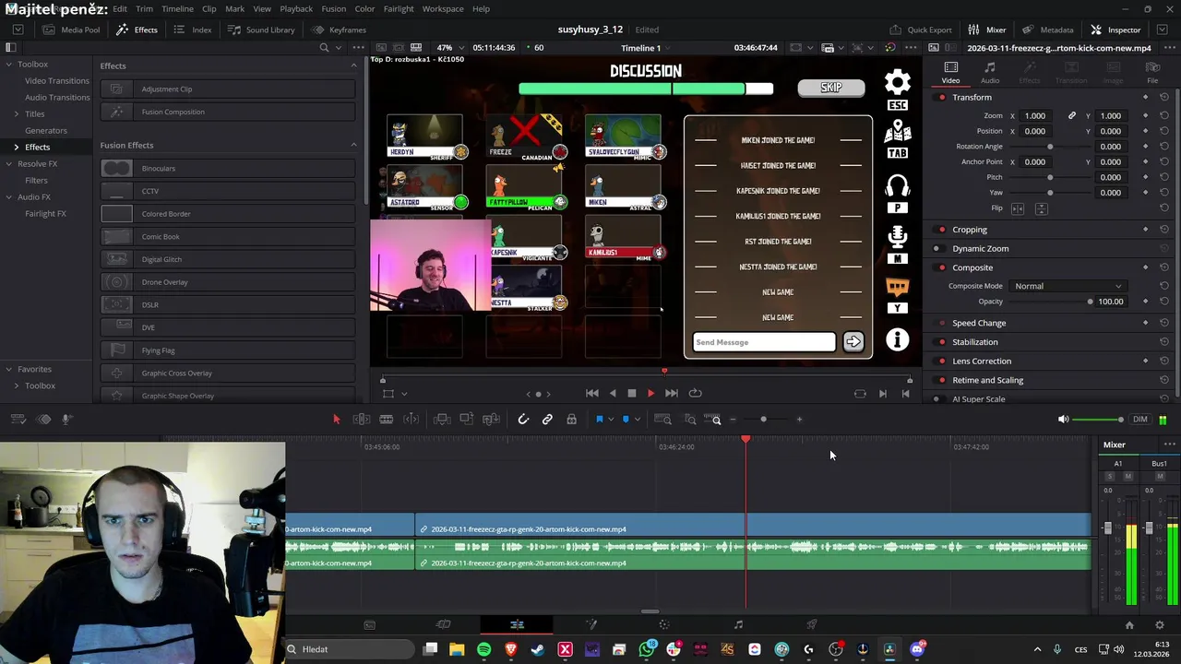Activate the Trim Edit Mode tool
The height and width of the screenshot is (664, 1181).
click(362, 420)
